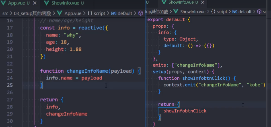Click the "return {" statement in ShowInfo.vue

(169, 105)
